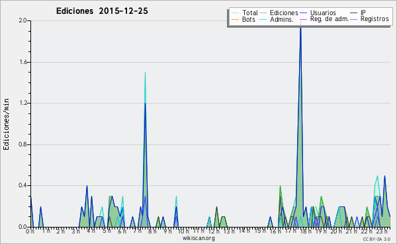397x244 pixels.
Task: Click the cyan line swatch beside Total
Action: (x=235, y=13)
